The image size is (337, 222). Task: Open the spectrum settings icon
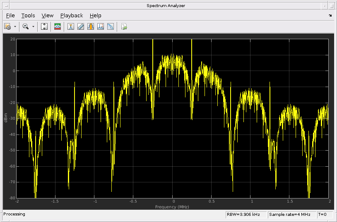(7, 26)
